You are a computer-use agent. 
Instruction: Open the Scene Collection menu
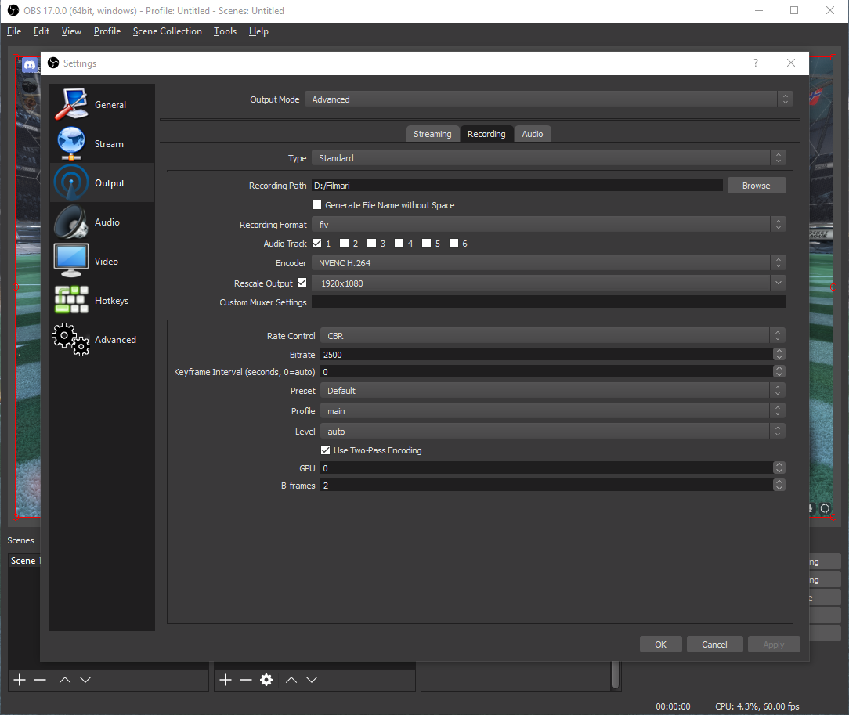pos(168,31)
